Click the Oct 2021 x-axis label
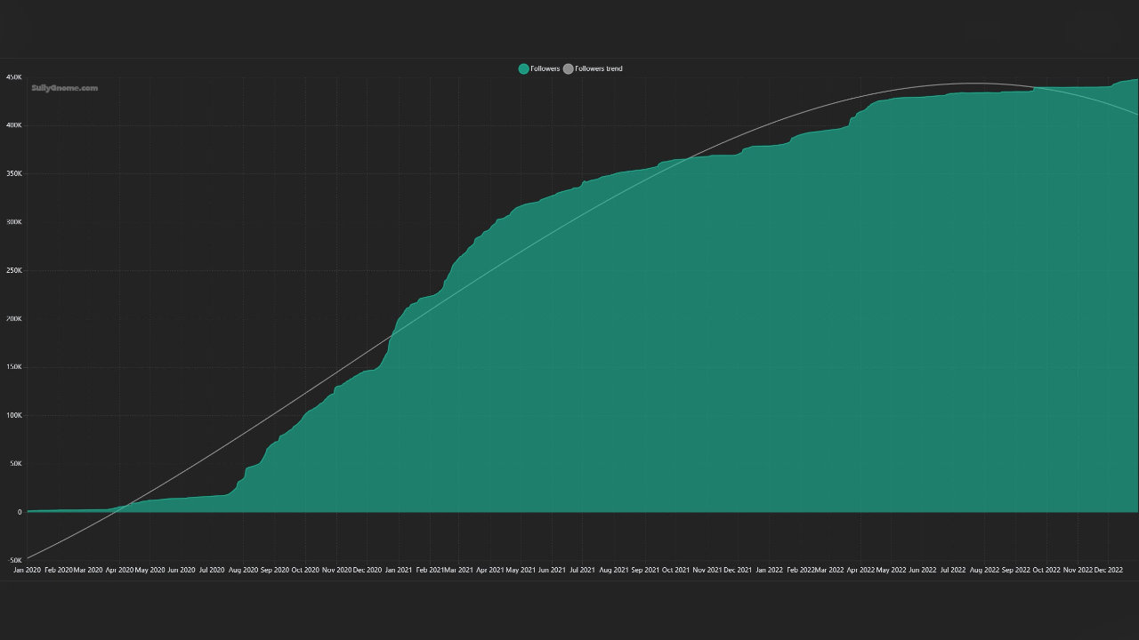Image resolution: width=1139 pixels, height=640 pixels. click(x=675, y=569)
